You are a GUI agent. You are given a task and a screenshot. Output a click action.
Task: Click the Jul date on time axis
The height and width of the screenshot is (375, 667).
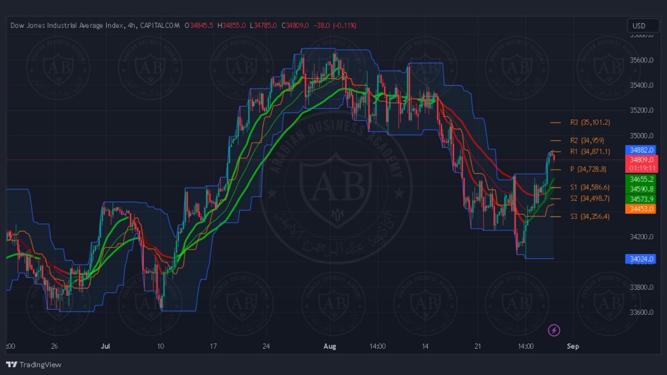(105, 346)
